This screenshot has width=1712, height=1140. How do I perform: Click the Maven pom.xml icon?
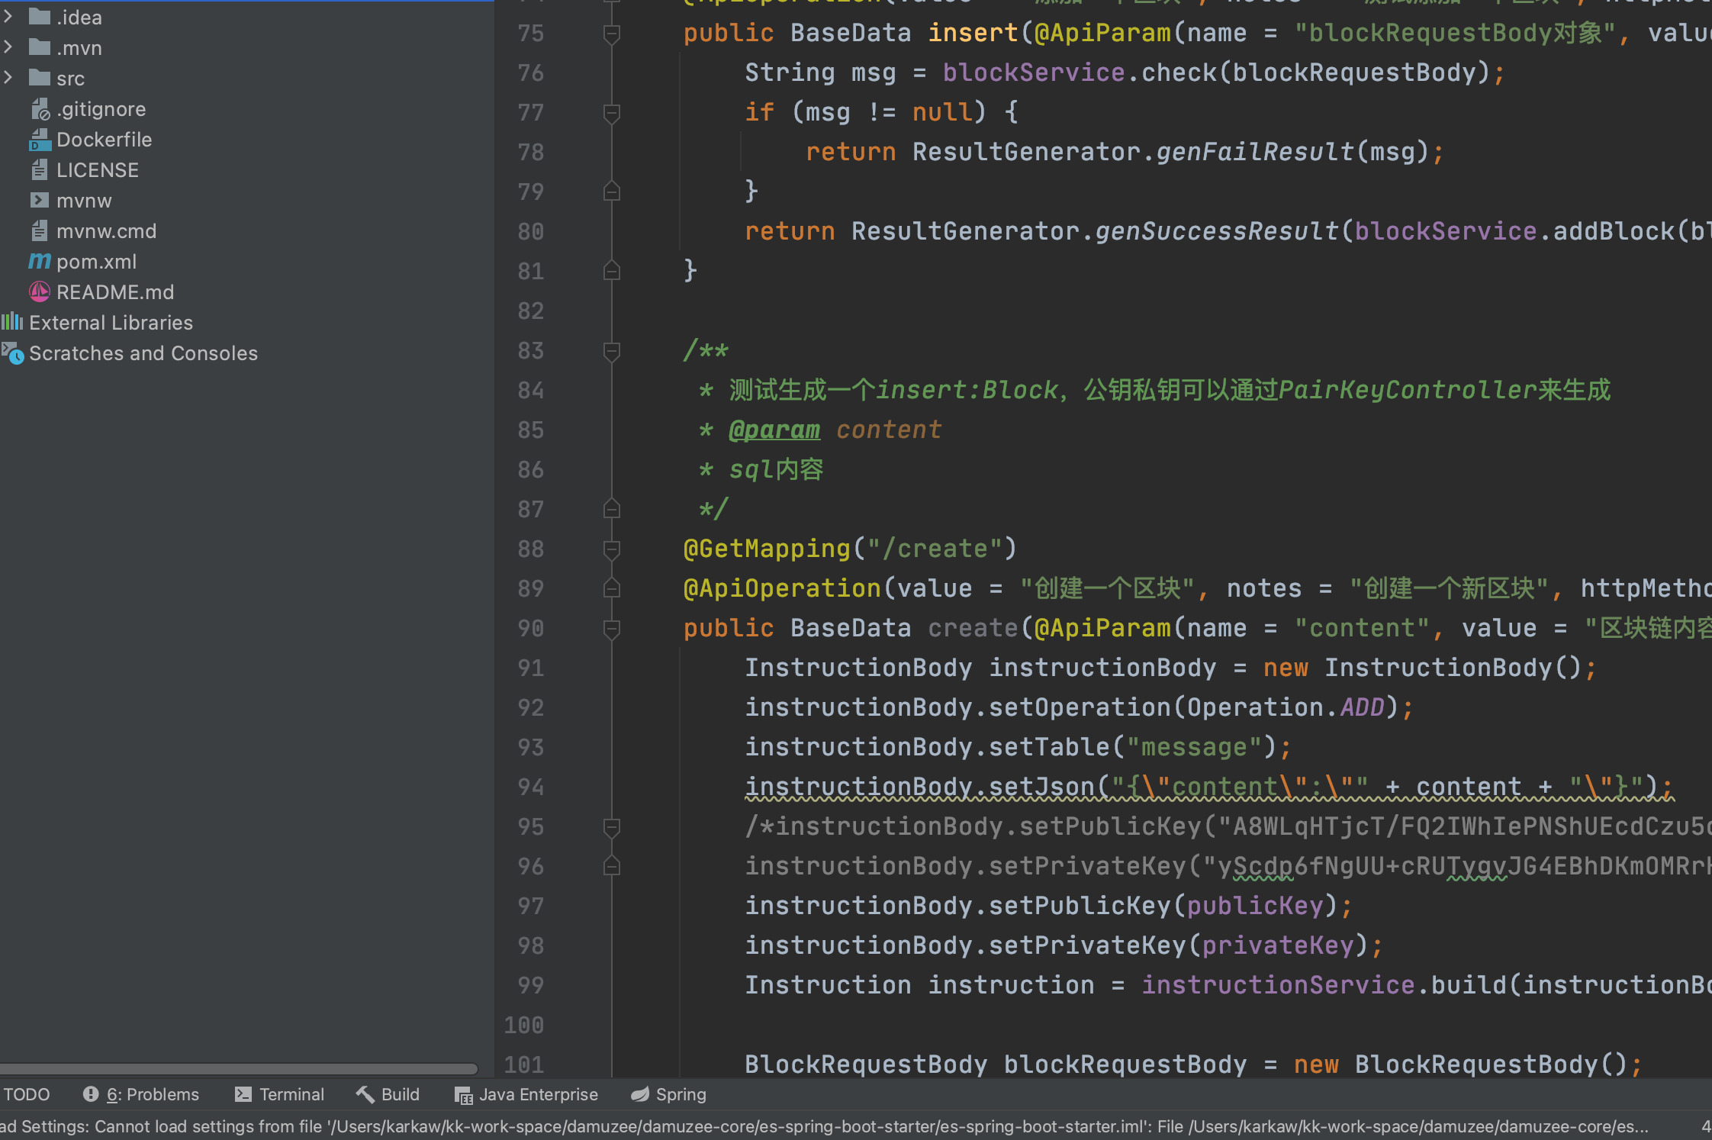pyautogui.click(x=40, y=261)
